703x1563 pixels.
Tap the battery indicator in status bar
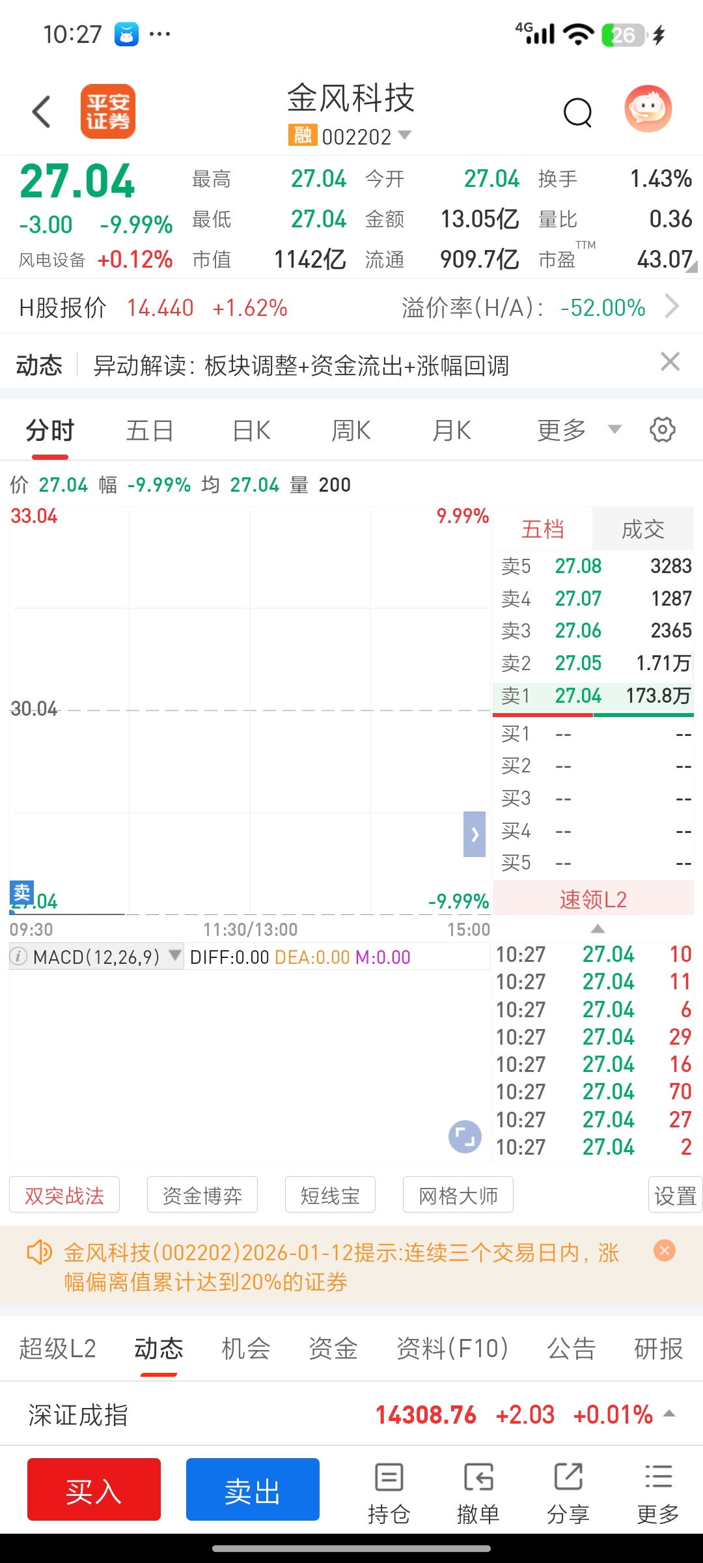624,35
